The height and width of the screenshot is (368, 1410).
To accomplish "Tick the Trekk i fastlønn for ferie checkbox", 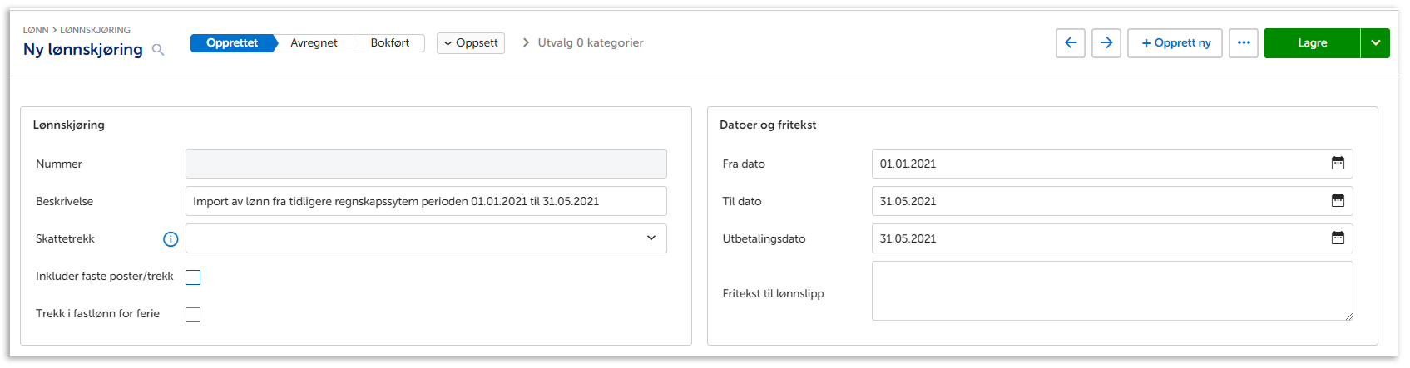I will click(193, 315).
